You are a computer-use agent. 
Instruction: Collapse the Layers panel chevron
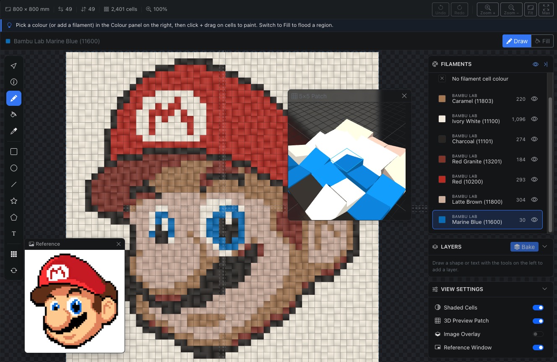(545, 247)
